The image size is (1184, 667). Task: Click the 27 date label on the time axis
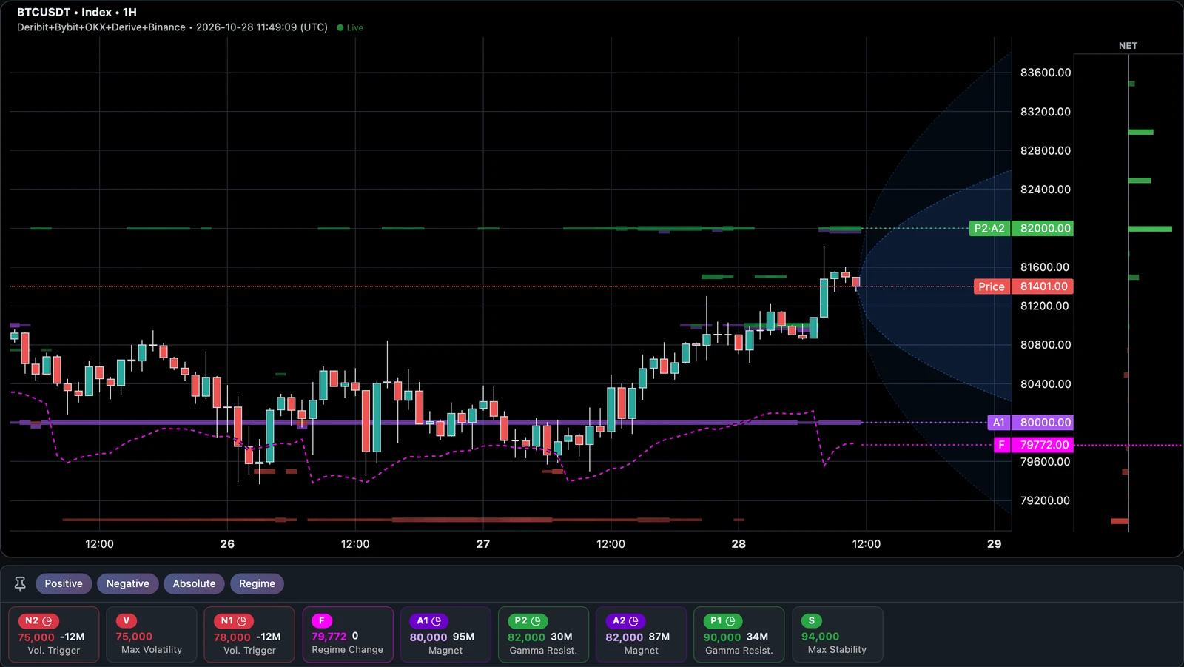(x=483, y=544)
